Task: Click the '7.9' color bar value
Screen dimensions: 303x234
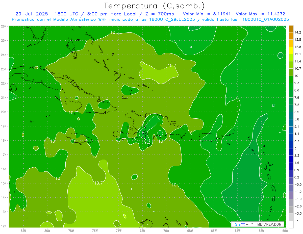Action: click(x=297, y=97)
